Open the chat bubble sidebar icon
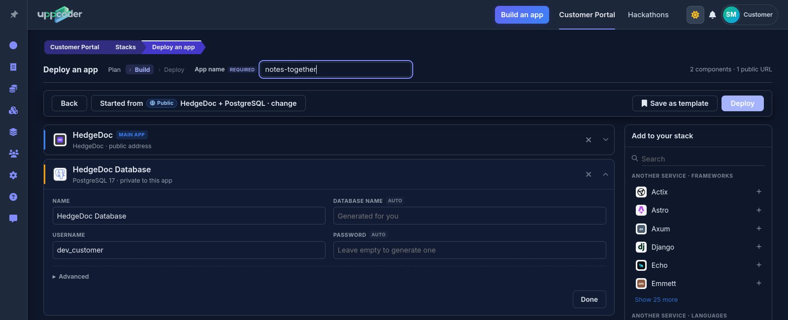The width and height of the screenshot is (788, 320). coord(13,219)
